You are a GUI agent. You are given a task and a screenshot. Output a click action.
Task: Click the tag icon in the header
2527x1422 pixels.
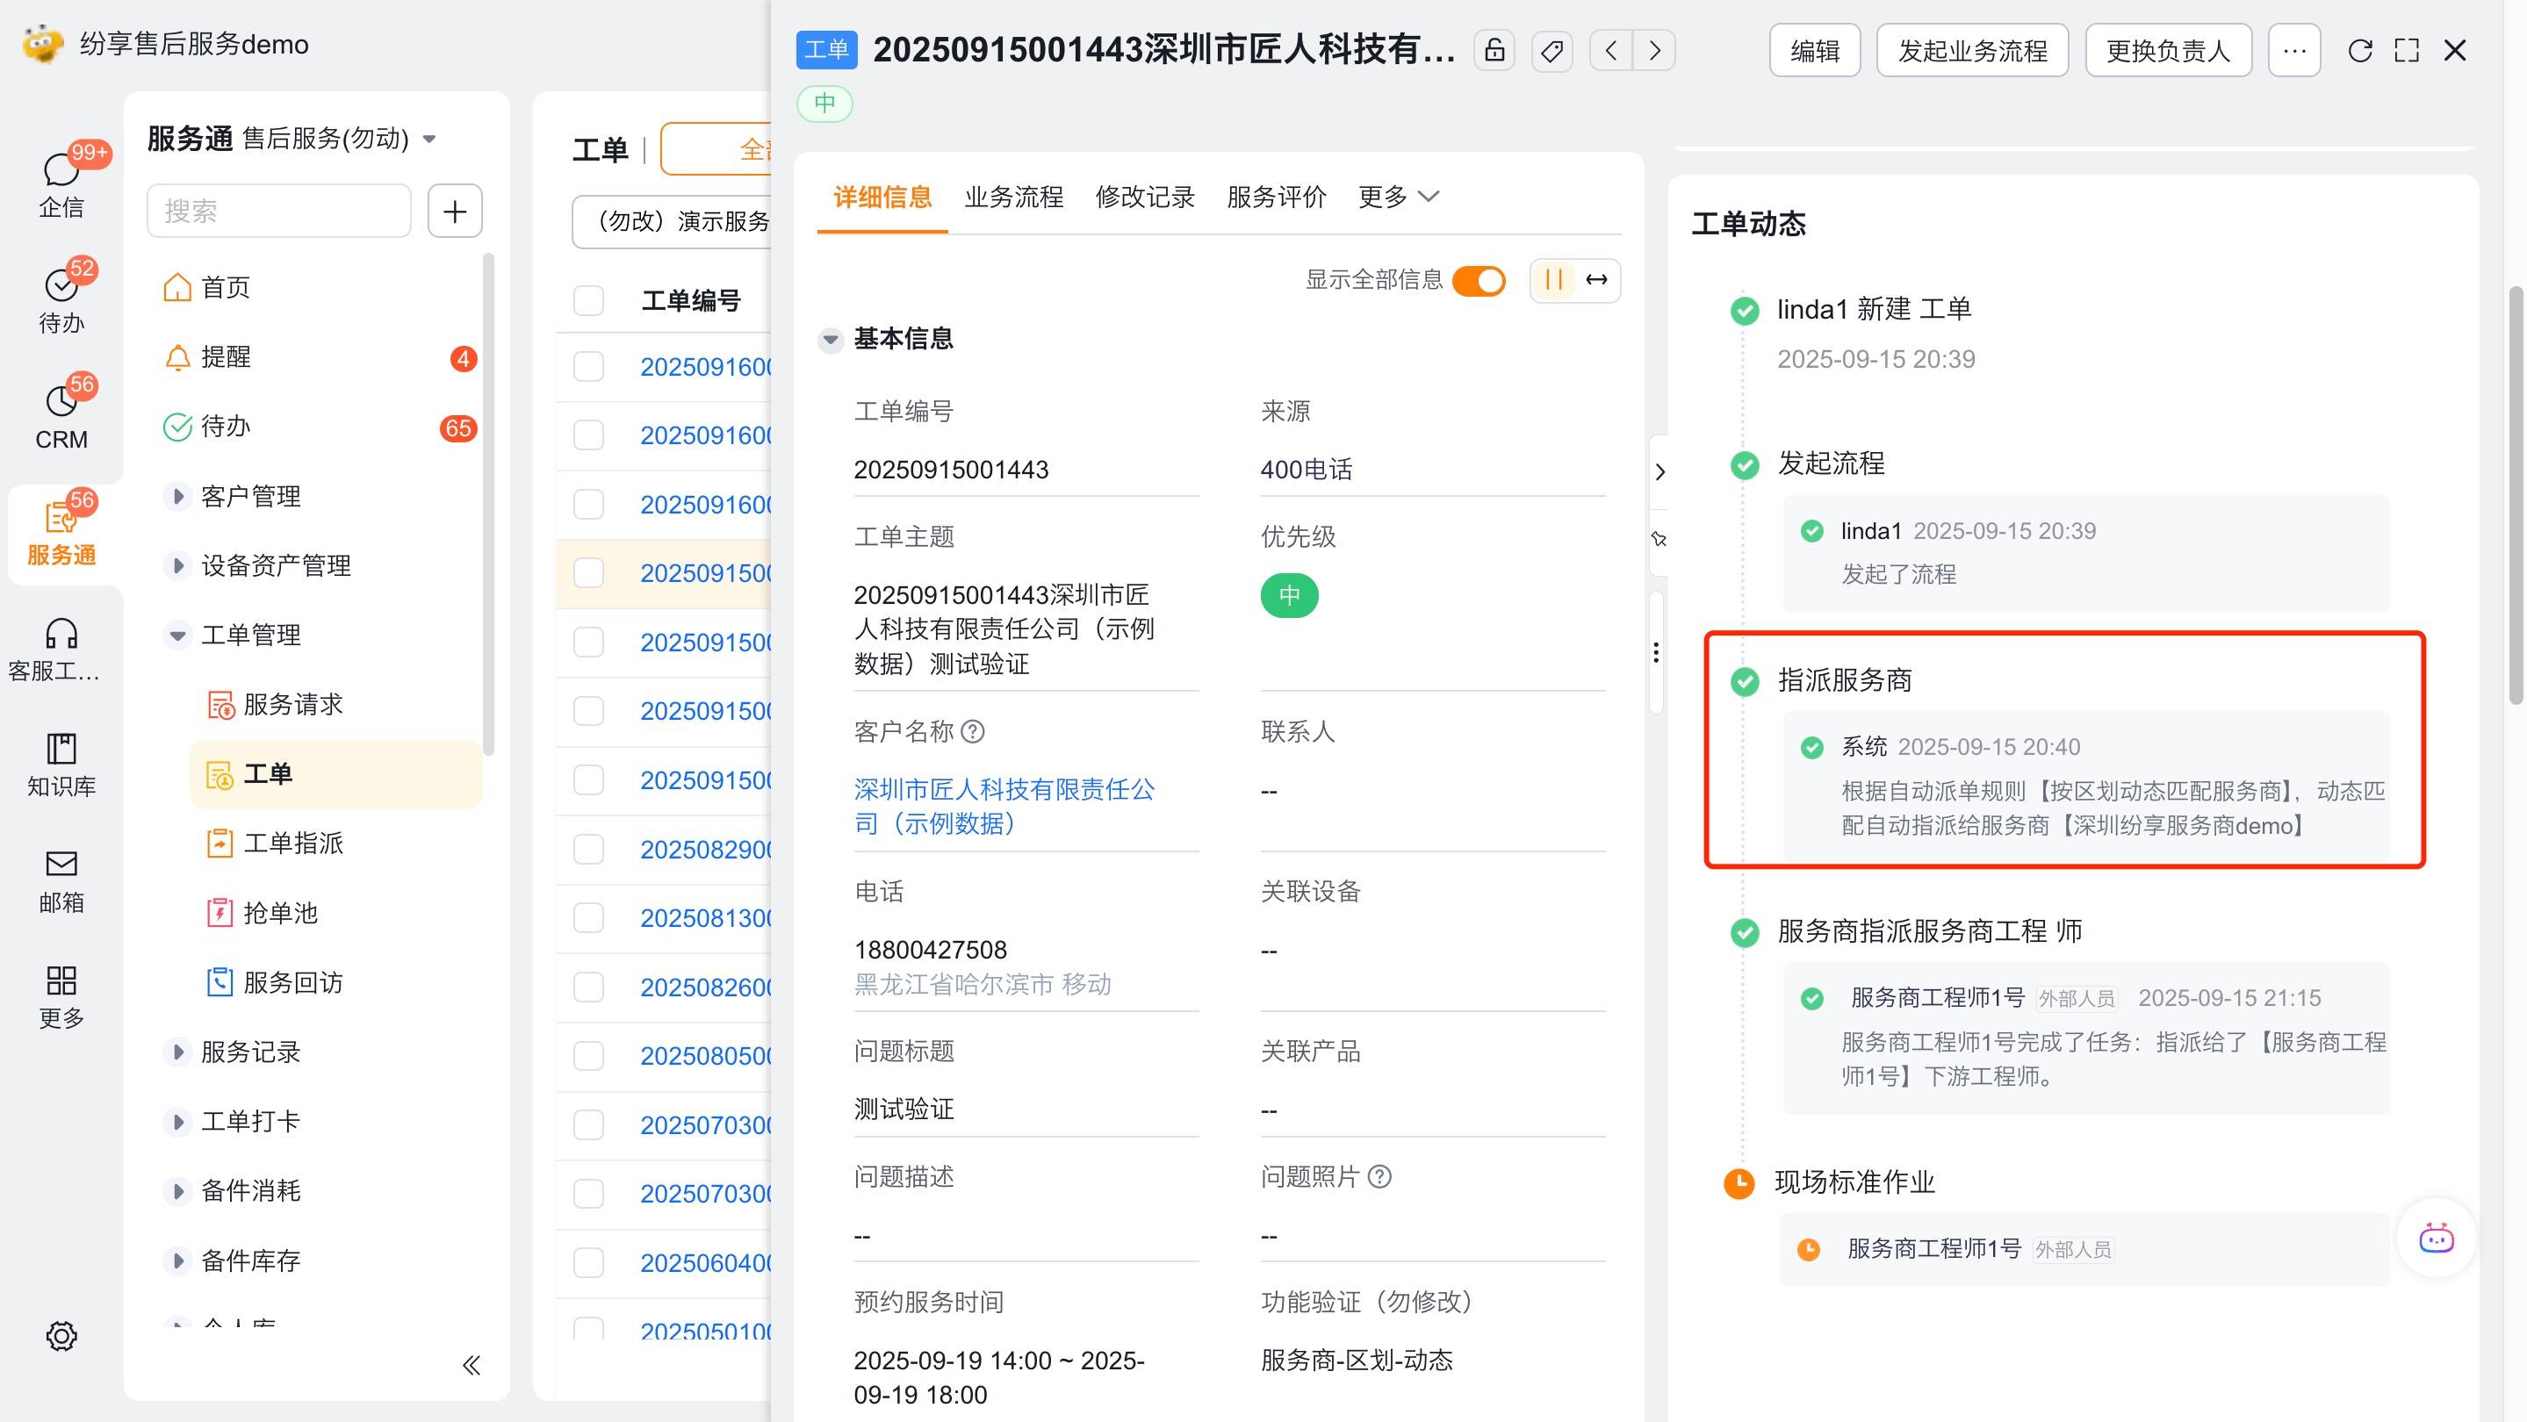(1551, 50)
